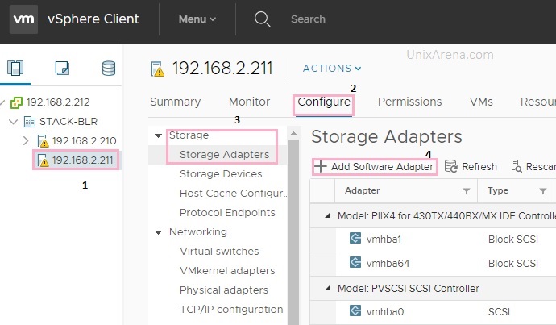Click the settings menu vertical scrollbar
The width and height of the screenshot is (556, 325).
point(293,232)
